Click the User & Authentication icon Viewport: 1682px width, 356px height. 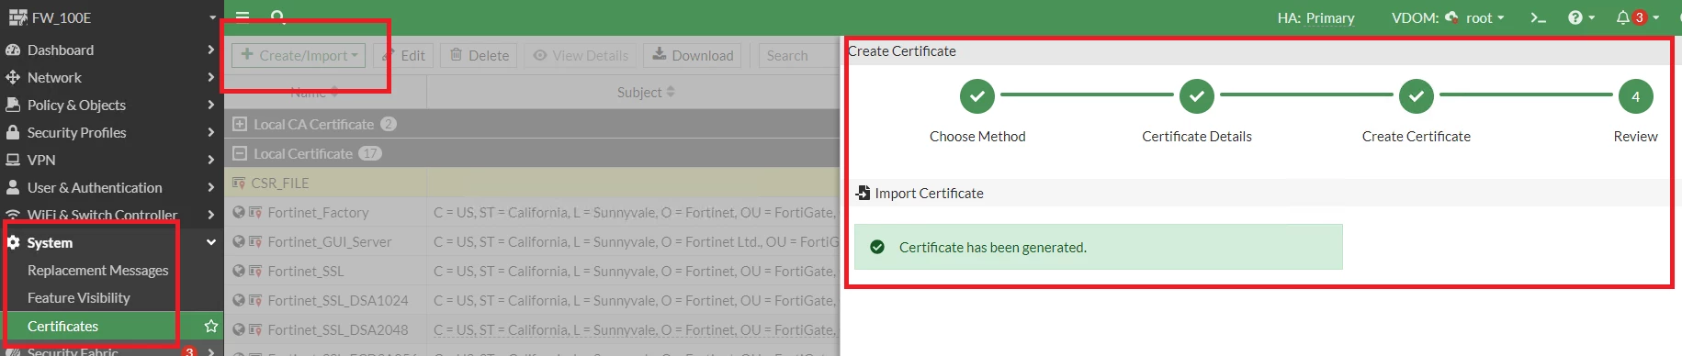point(13,187)
